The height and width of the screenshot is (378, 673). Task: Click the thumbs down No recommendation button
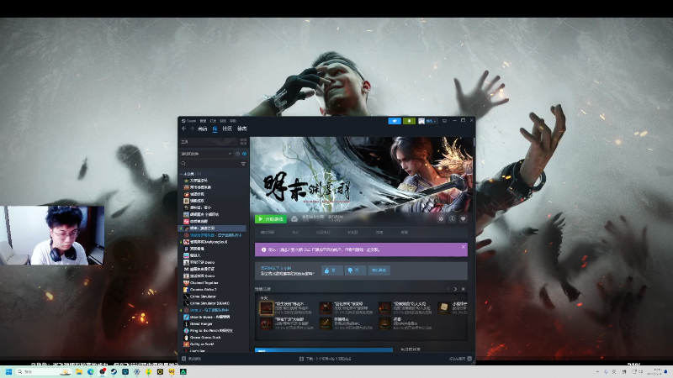click(355, 270)
